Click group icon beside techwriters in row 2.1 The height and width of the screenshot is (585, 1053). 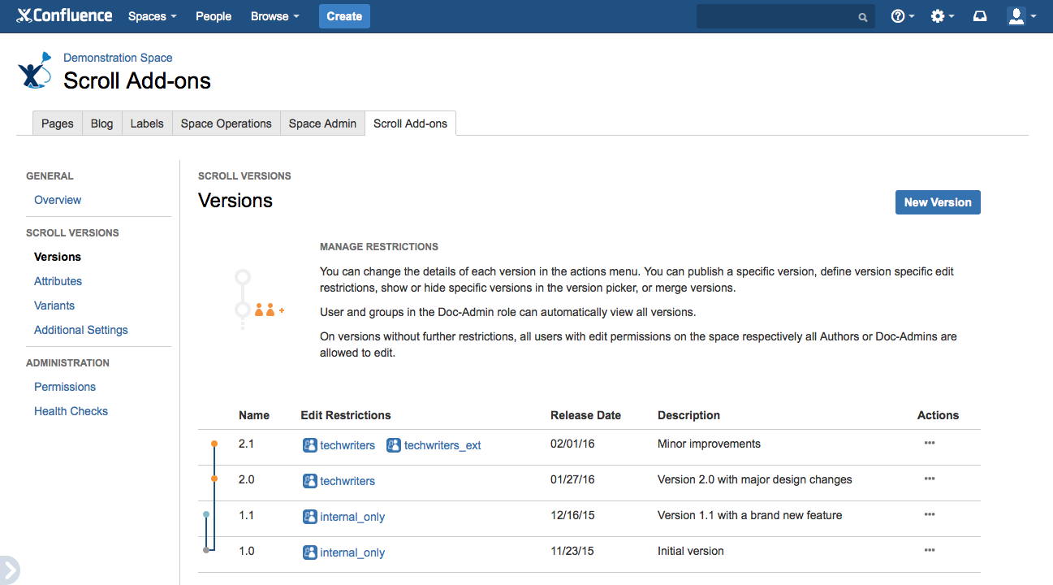click(309, 444)
